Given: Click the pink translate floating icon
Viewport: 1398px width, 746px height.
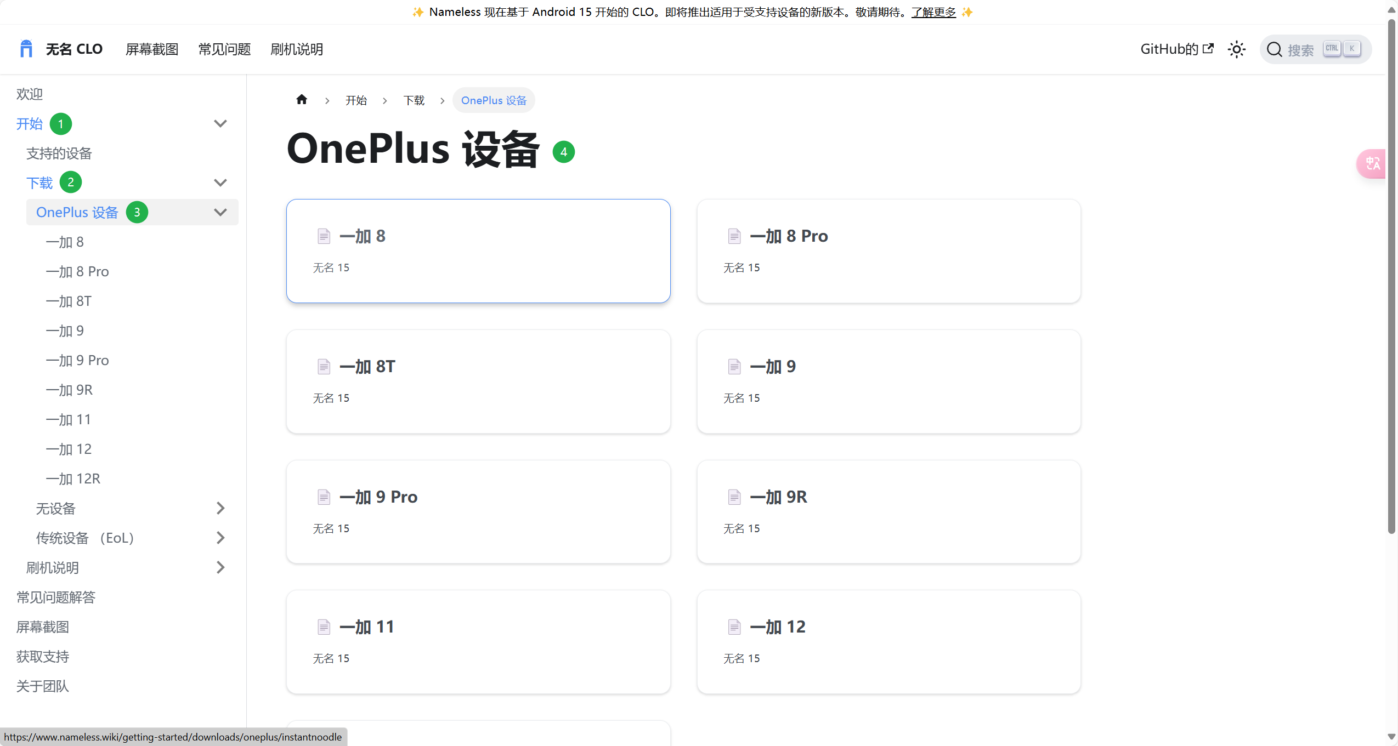Looking at the screenshot, I should (1372, 163).
